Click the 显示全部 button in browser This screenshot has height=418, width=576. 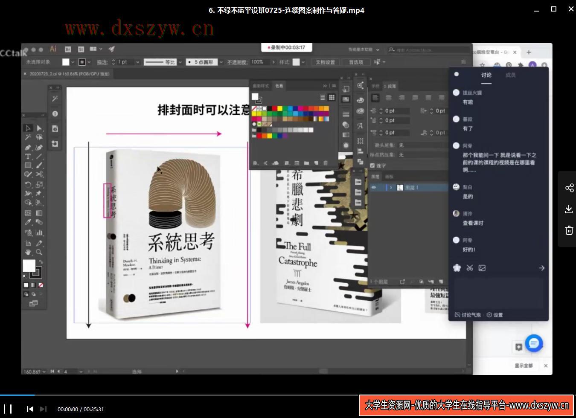coord(524,366)
